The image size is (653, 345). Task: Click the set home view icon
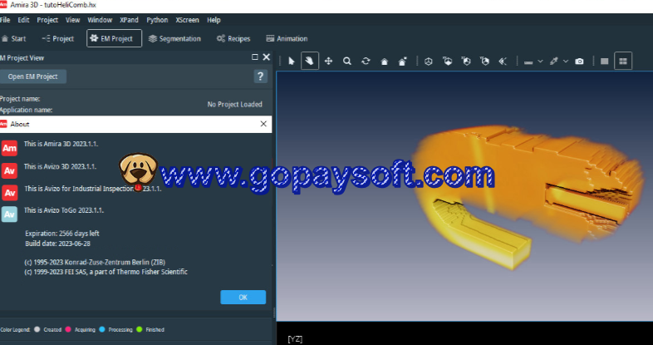(402, 62)
